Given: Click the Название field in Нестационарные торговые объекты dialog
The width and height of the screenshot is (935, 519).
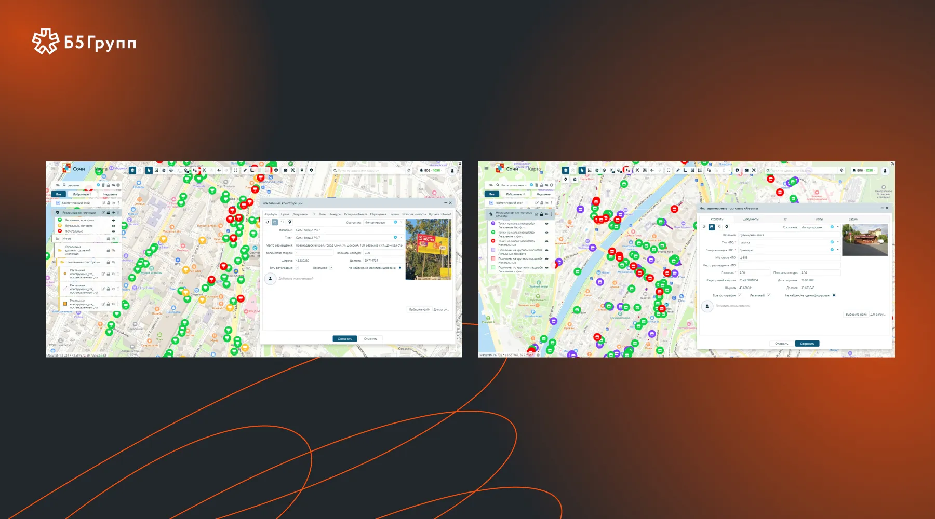Looking at the screenshot, I should coord(789,235).
